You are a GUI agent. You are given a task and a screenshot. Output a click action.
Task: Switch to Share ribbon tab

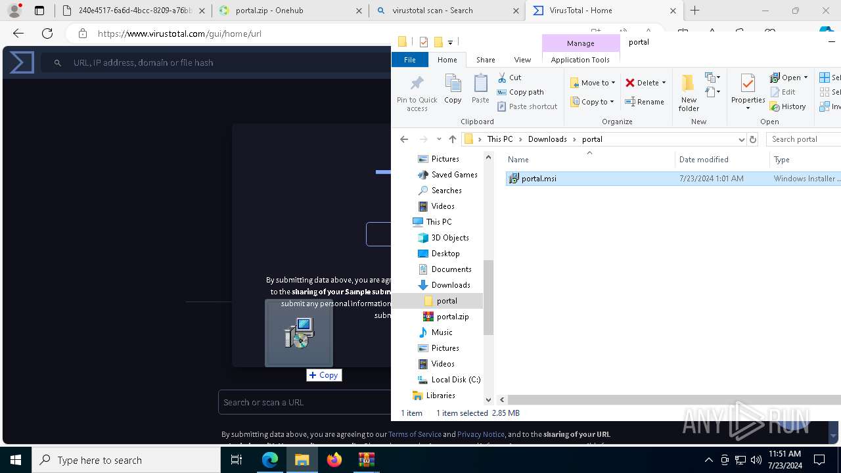tap(486, 60)
